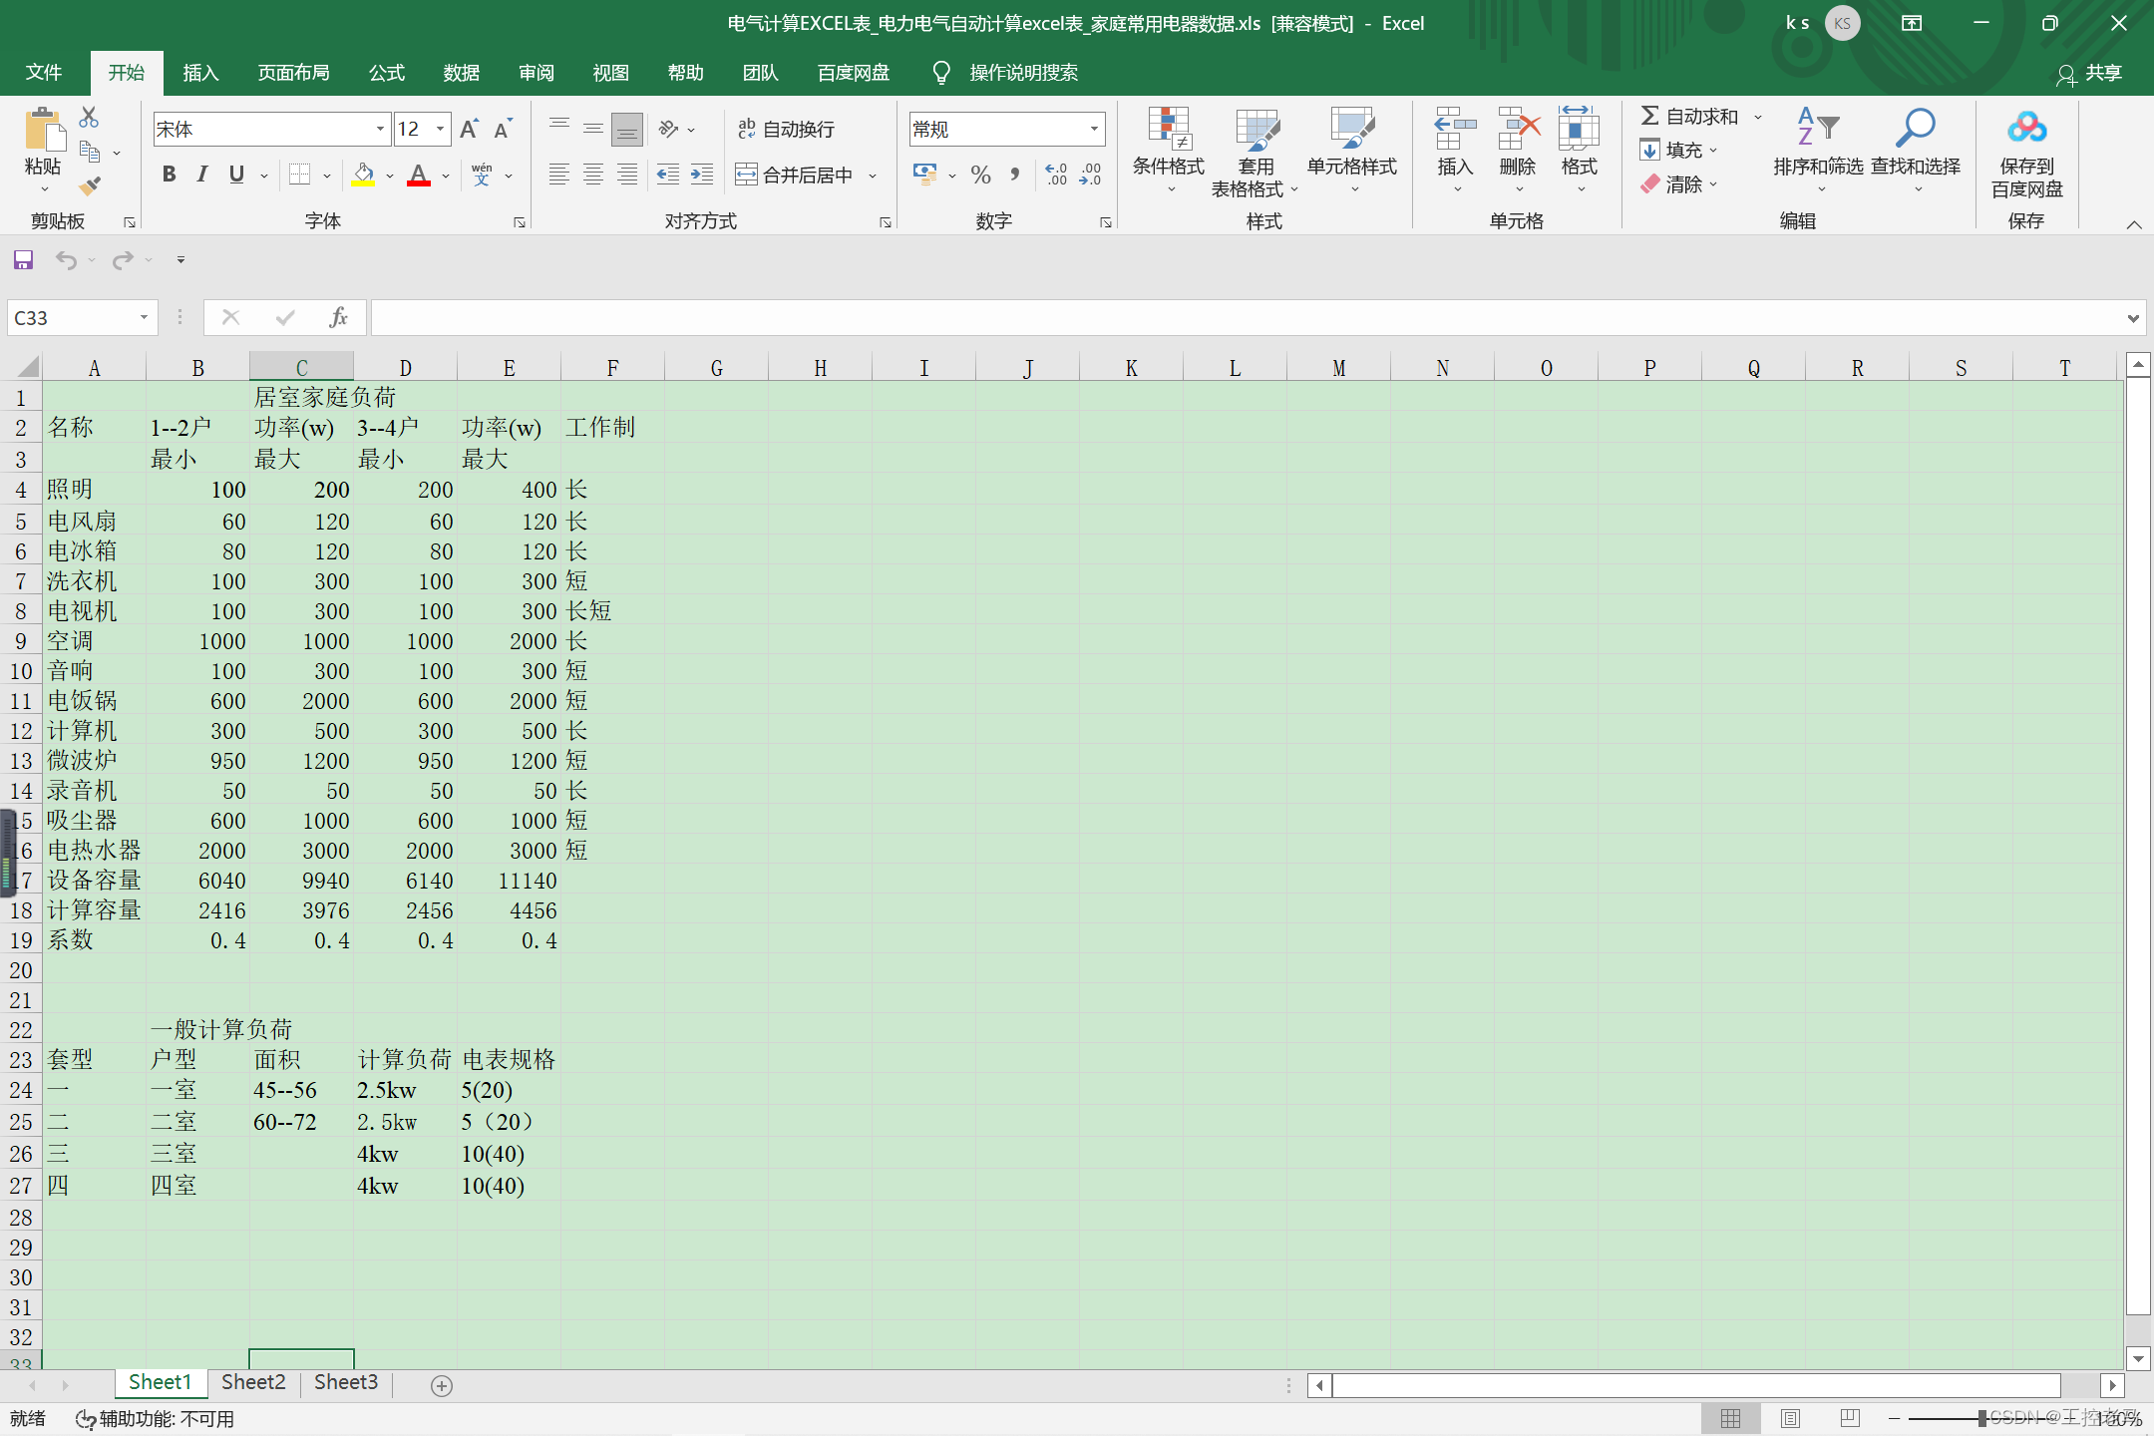
Task: Click the Format Painter brush icon
Action: pyautogui.click(x=90, y=186)
